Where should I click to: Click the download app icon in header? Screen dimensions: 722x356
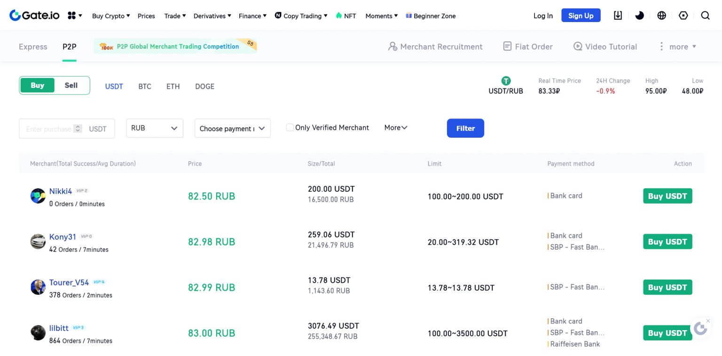[x=618, y=16]
